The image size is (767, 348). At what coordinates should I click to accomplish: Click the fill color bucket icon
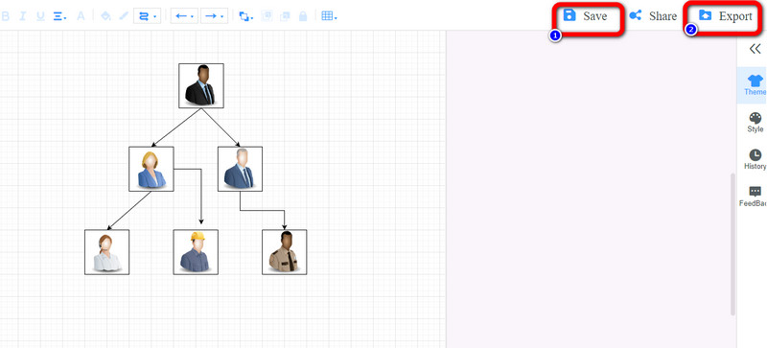click(x=105, y=16)
